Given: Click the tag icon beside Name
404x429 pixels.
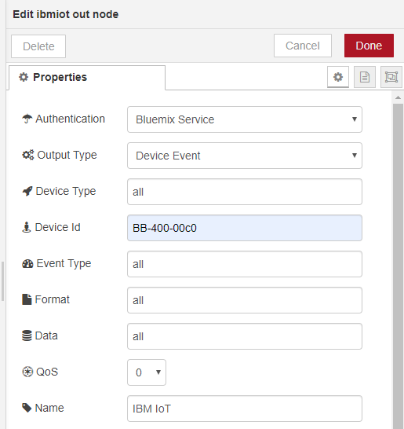Looking at the screenshot, I should click(27, 408).
